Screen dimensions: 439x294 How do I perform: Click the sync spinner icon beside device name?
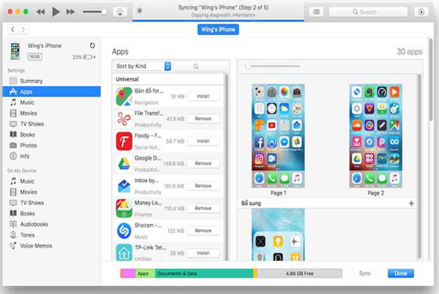92,46
